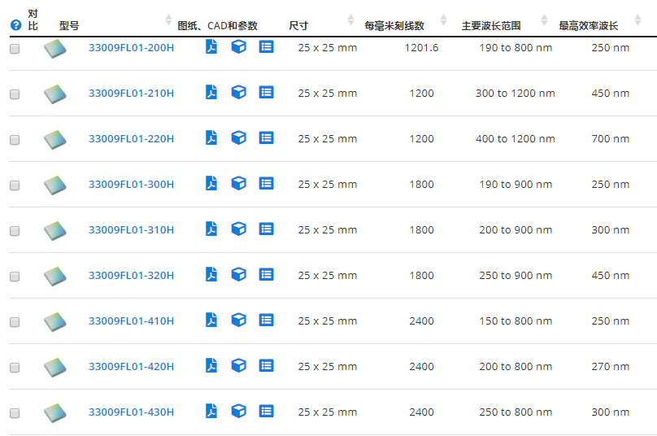The image size is (657, 436).
Task: Download PDF icon for 33009FL01-300H
Action: point(211,184)
